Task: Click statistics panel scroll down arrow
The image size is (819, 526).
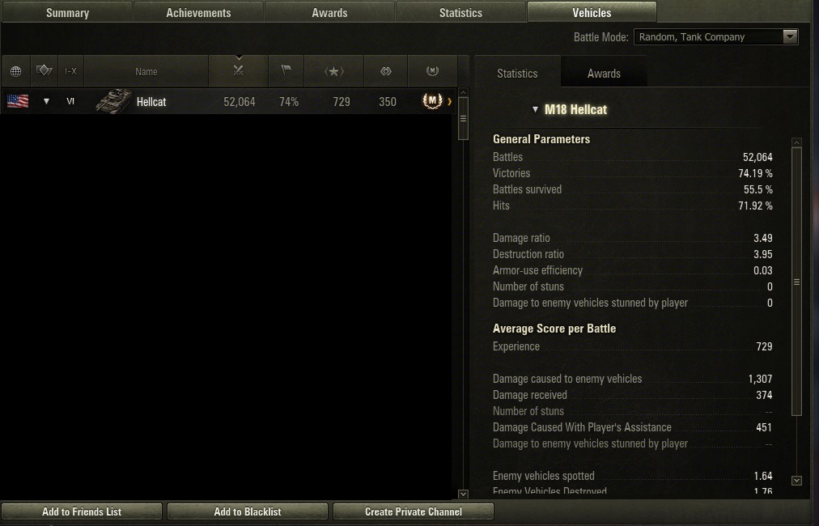Action: [x=796, y=481]
